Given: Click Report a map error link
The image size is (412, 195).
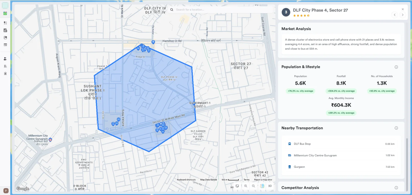Looking at the screenshot, I should pyautogui.click(x=263, y=180).
